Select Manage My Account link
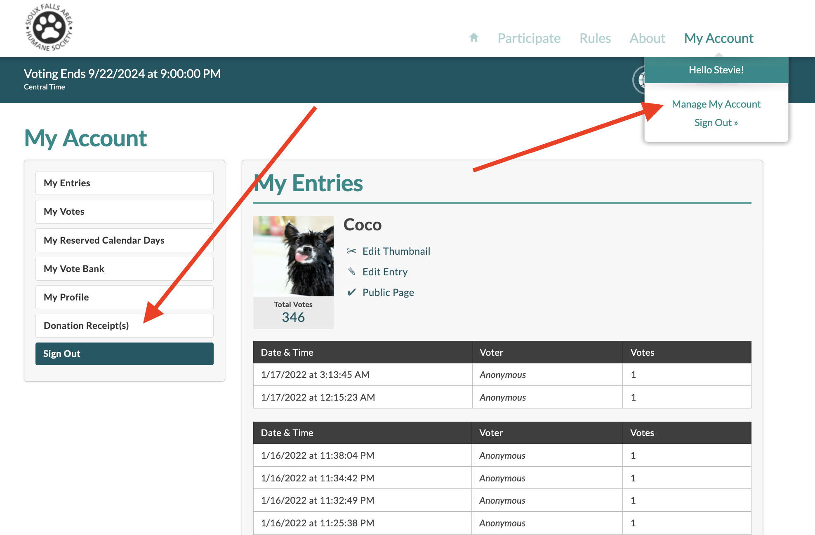Image resolution: width=815 pixels, height=535 pixels. click(x=716, y=104)
